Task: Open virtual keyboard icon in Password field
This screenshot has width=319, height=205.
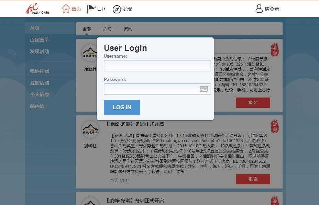Action: (x=203, y=89)
